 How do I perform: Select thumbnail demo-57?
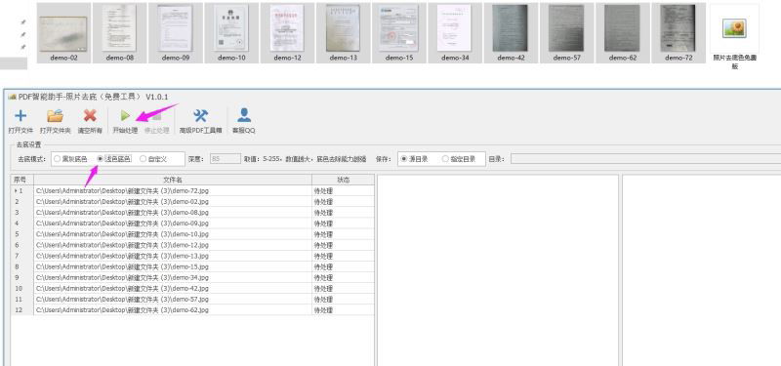point(567,33)
